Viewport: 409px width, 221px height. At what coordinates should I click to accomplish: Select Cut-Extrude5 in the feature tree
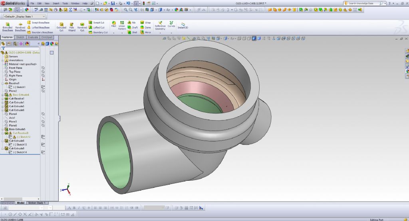coord(17,106)
